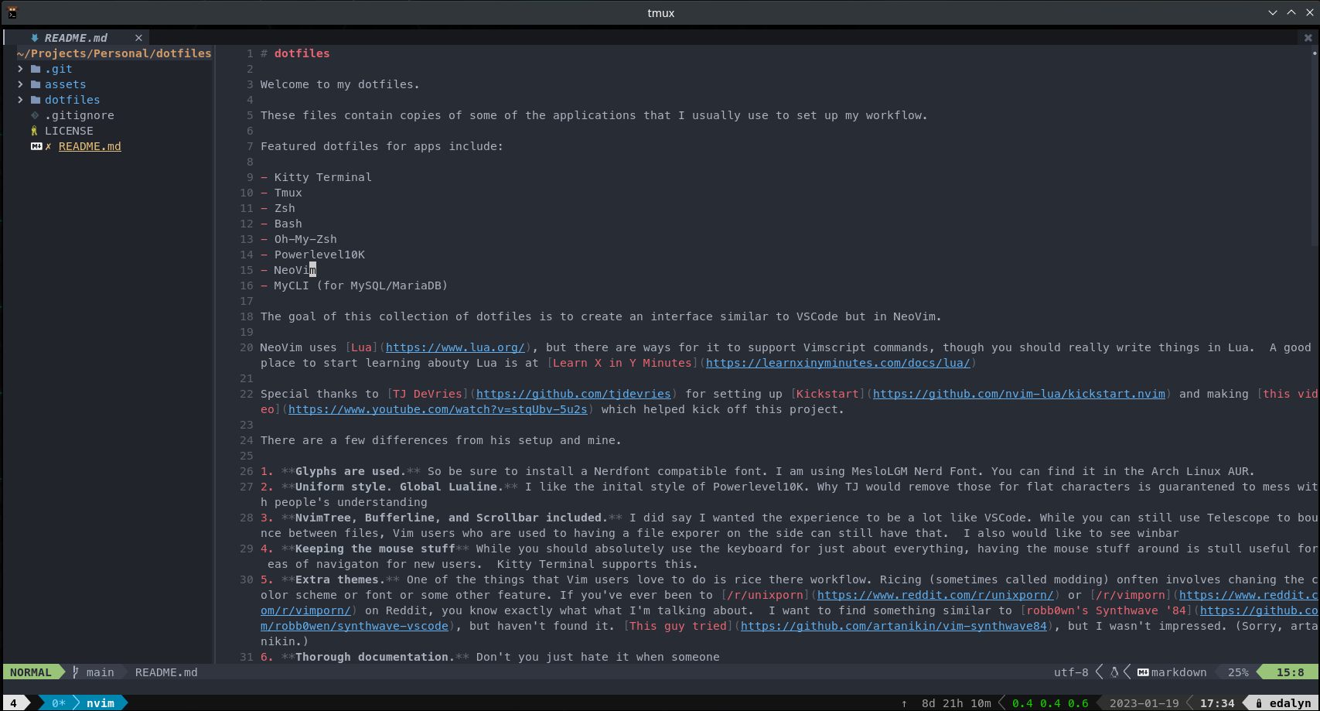This screenshot has width=1320, height=711.
Task: Expand the .git folder chevron
Action: pos(20,69)
